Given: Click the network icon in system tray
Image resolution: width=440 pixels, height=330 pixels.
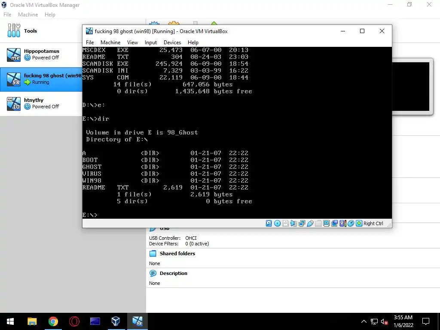Looking at the screenshot, I should pyautogui.click(x=374, y=321).
